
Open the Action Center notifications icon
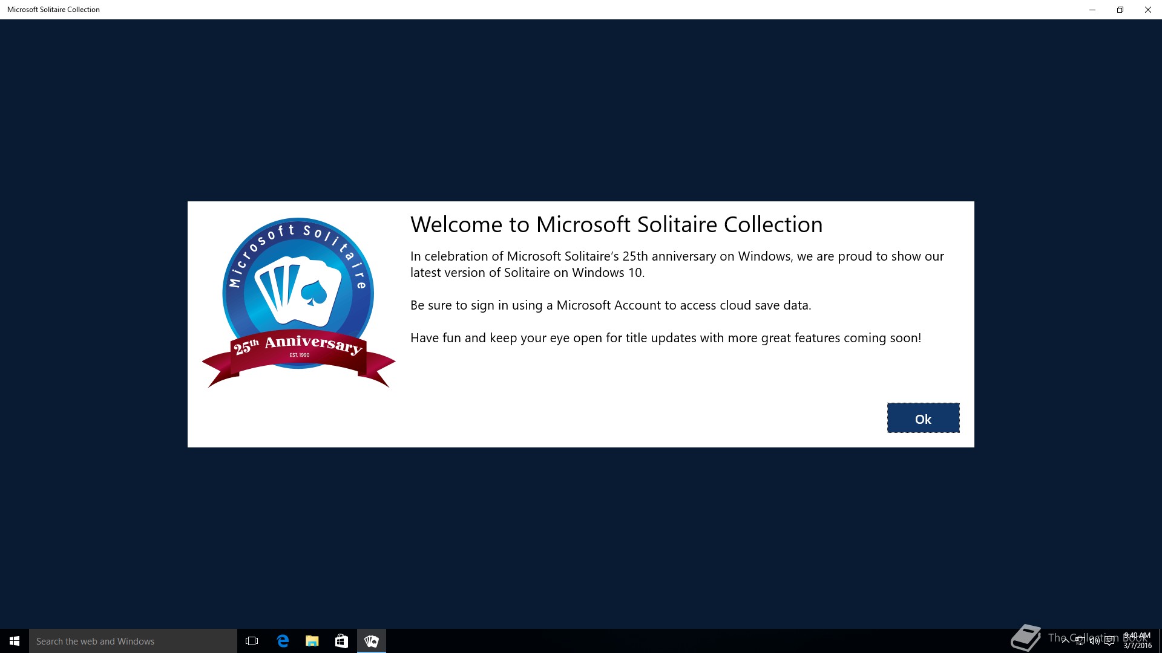(1110, 641)
